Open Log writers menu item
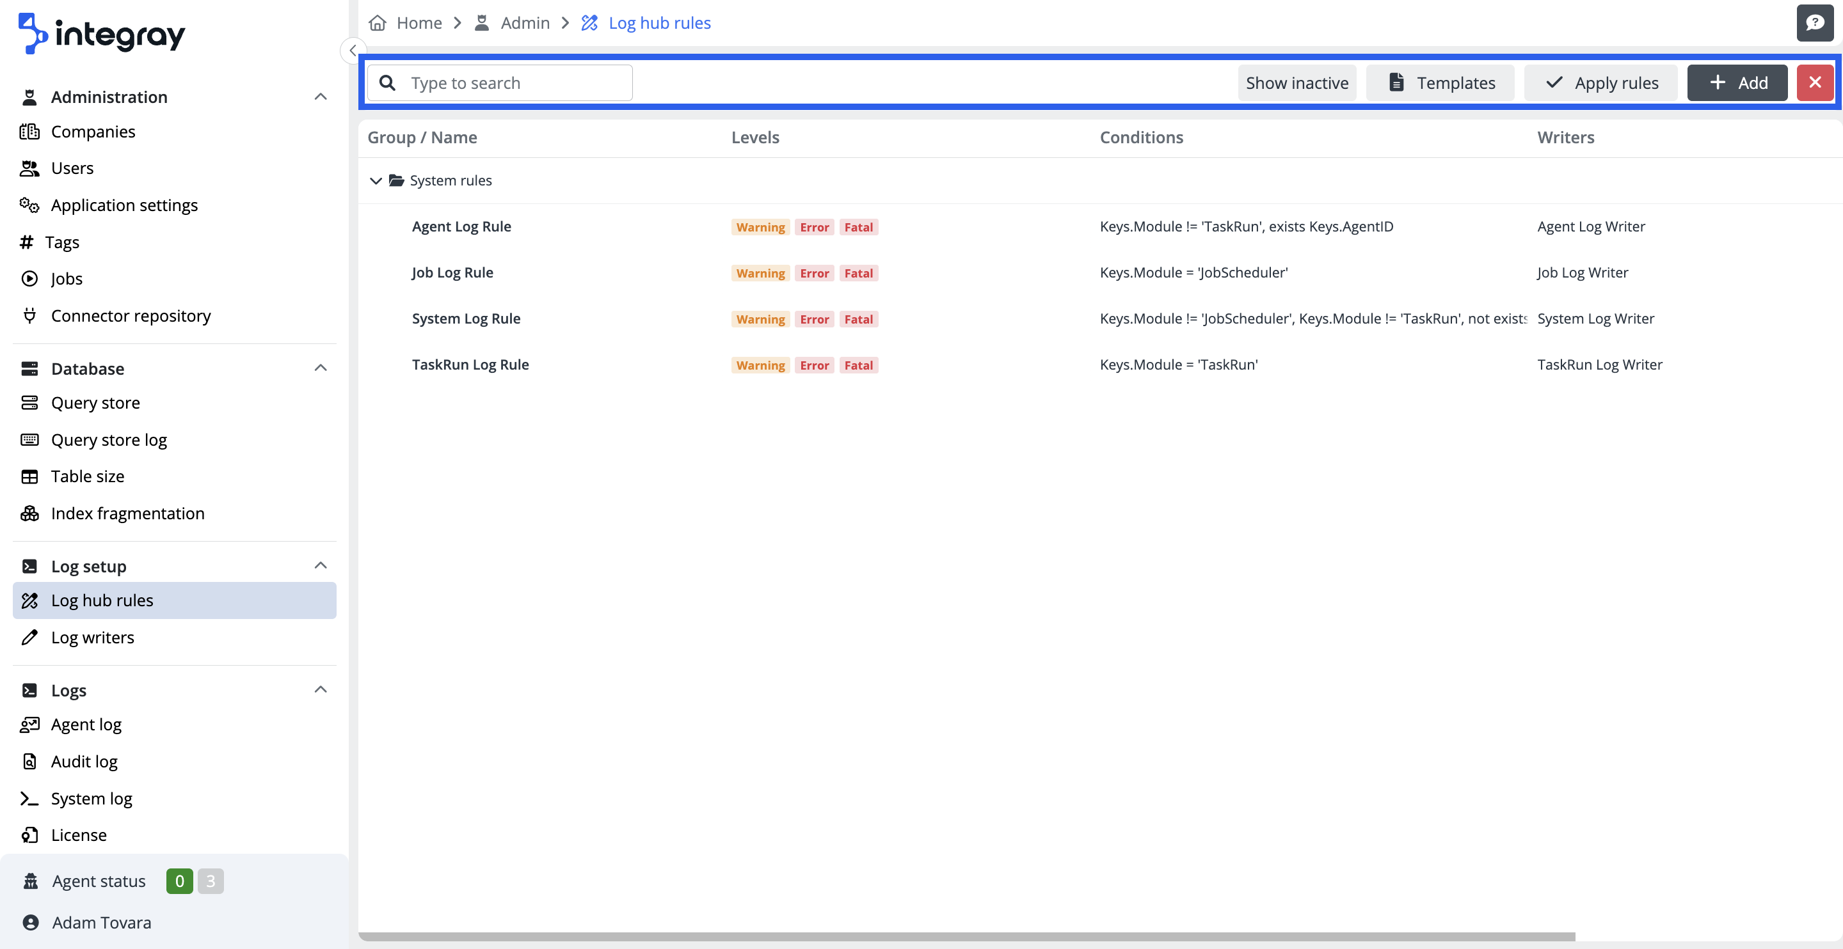Screen dimensions: 1843x949 [92, 637]
